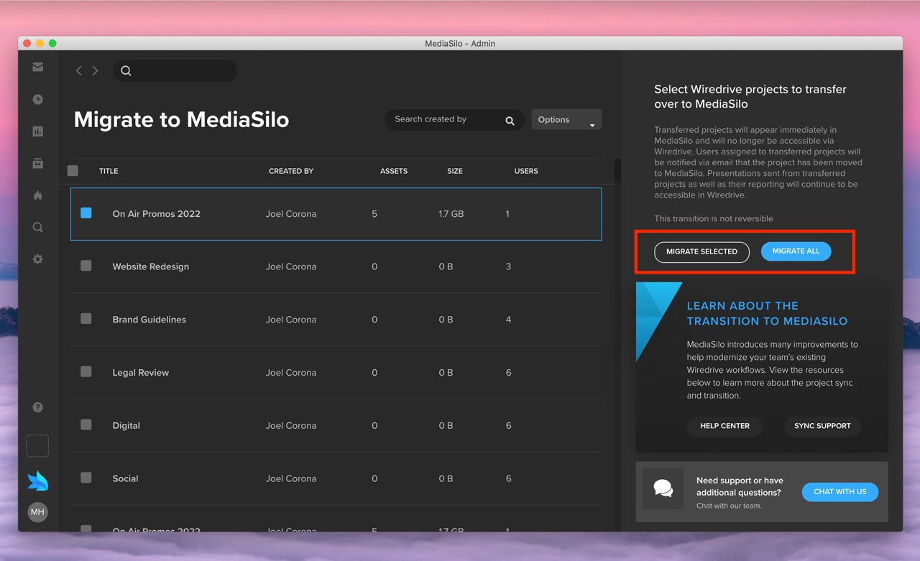Sort by the CREATED BY column header
Image resolution: width=920 pixels, height=561 pixels.
pos(291,171)
